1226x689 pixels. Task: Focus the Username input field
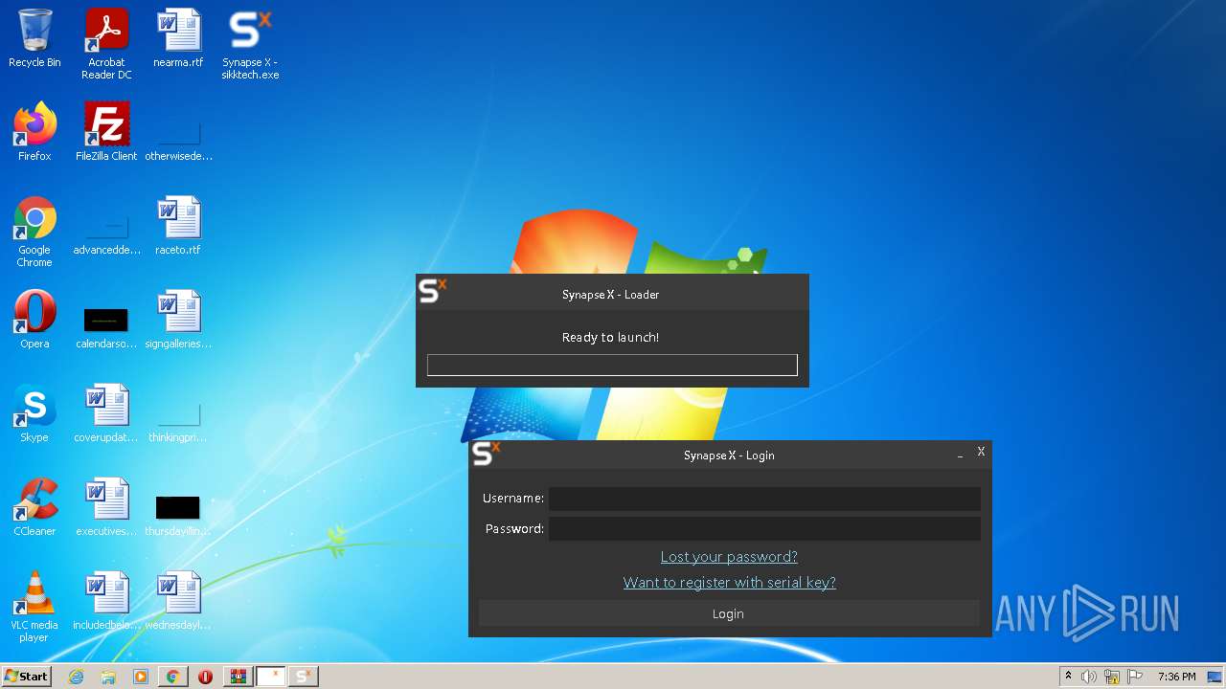[x=764, y=499]
